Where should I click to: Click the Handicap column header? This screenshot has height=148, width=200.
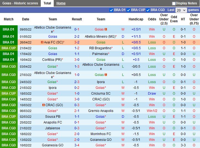pyautogui.click(x=136, y=19)
